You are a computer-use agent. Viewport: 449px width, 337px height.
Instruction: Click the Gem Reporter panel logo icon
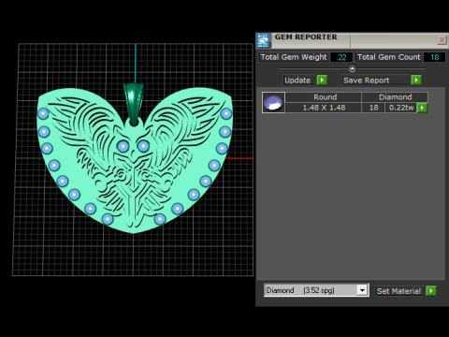(263, 40)
